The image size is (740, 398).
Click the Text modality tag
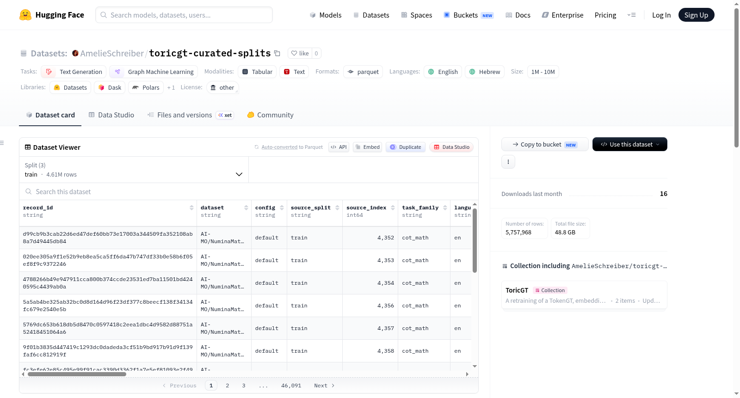(294, 72)
